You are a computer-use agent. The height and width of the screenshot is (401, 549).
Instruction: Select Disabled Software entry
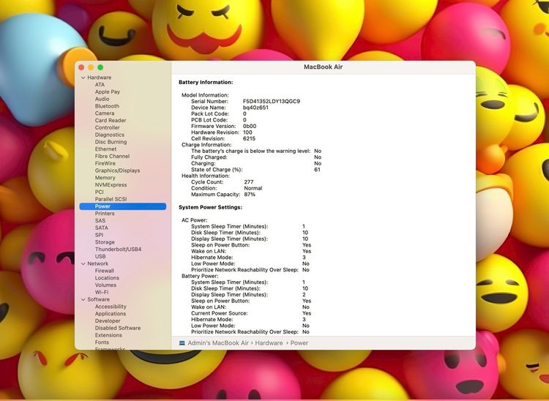[x=118, y=329]
